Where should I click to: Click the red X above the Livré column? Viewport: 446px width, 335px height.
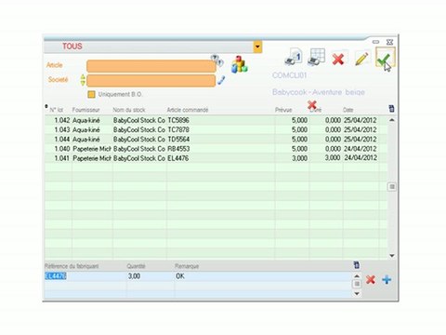(x=312, y=104)
